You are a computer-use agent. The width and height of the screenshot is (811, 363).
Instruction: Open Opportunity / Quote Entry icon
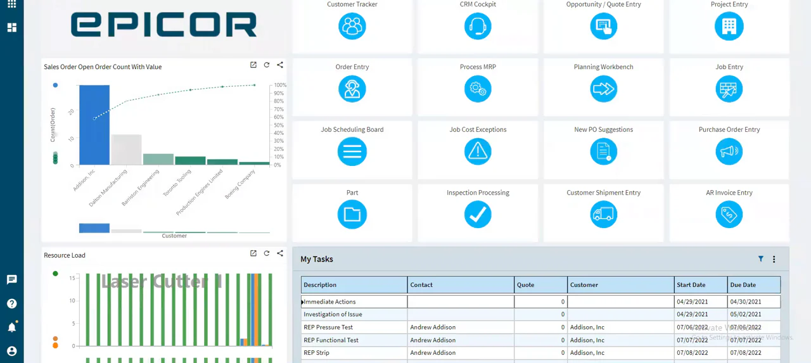[603, 26]
